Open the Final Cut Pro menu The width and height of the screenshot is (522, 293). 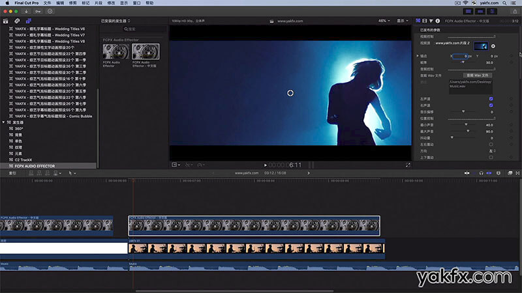[27, 3]
